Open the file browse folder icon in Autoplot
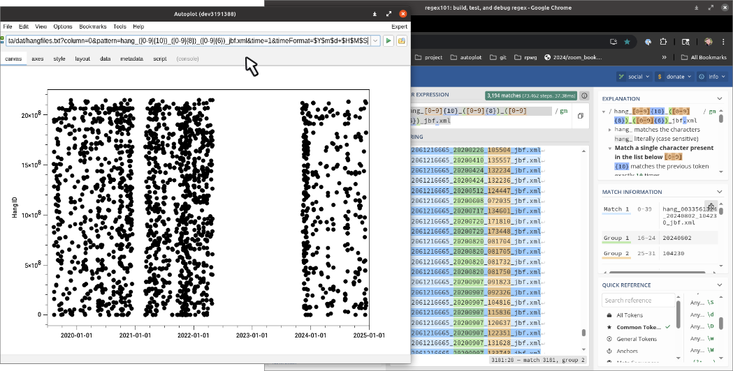Screen dimensions: 733x371 [402, 41]
